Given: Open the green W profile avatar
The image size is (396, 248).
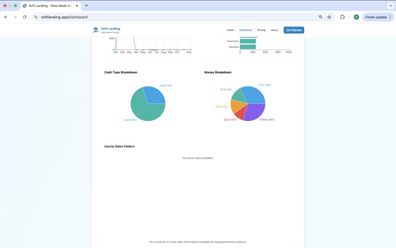Looking at the screenshot, I should coord(356,17).
